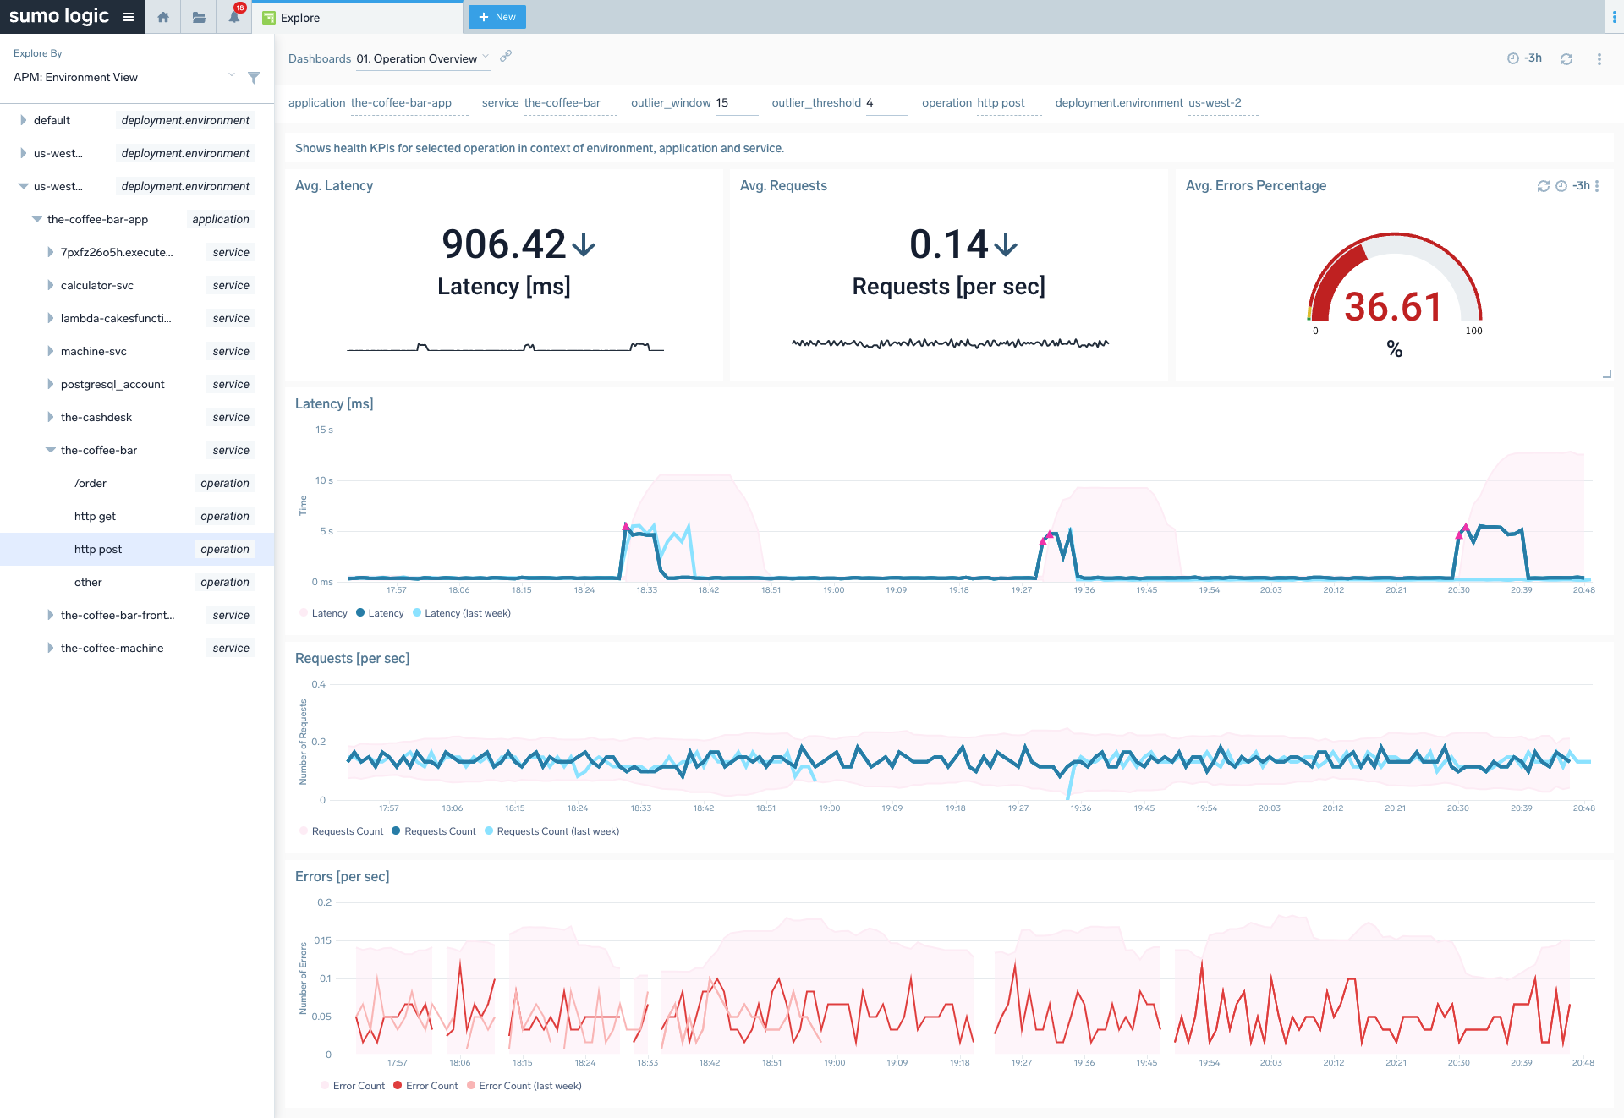Screen dimensions: 1624x1118
Task: Click the http post operation tree item
Action: click(100, 548)
